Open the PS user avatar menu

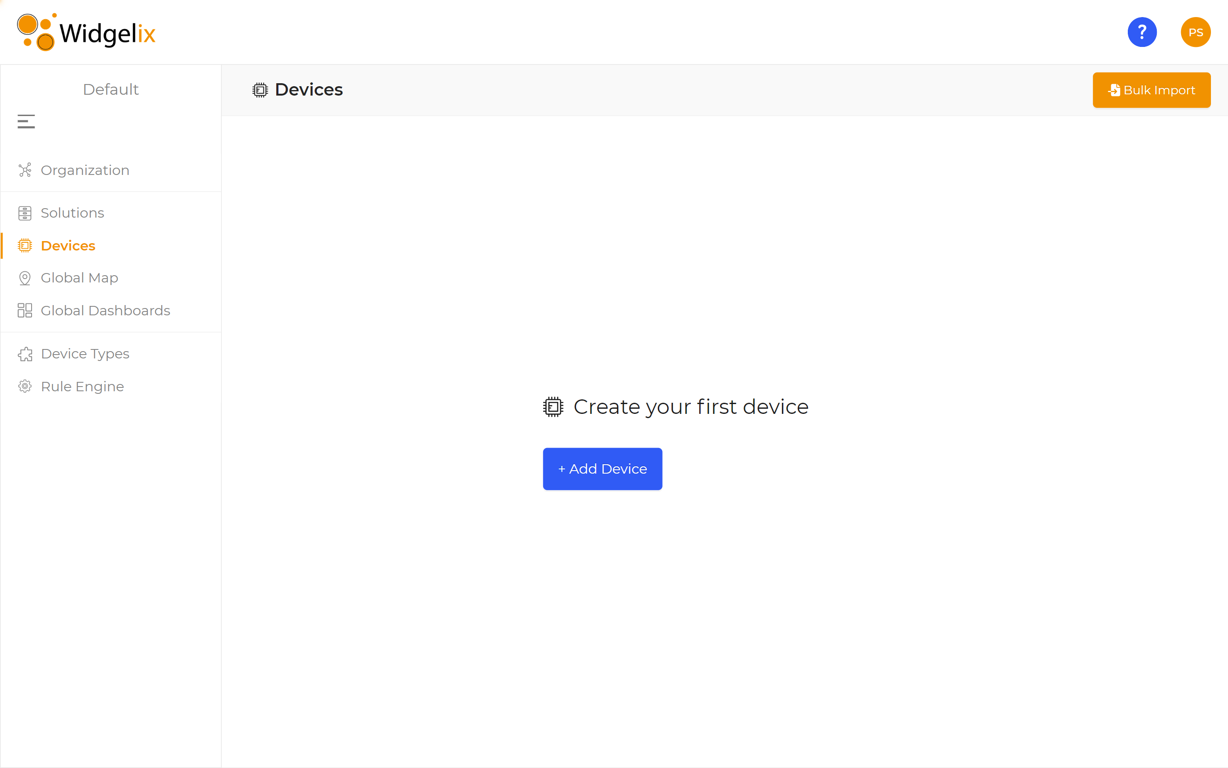1196,32
